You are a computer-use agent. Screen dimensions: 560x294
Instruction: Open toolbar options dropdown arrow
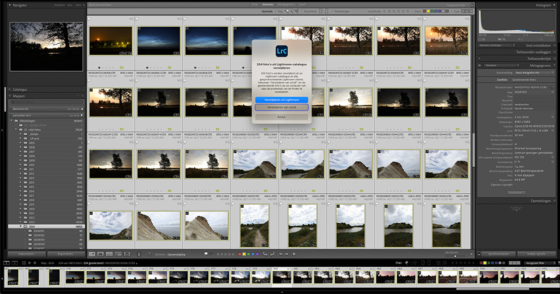(x=471, y=254)
